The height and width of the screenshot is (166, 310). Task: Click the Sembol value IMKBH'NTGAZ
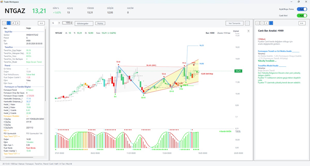point(32,35)
